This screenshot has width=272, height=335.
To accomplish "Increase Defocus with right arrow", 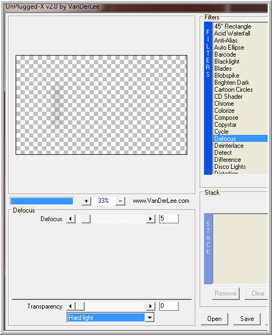I will click(x=151, y=219).
